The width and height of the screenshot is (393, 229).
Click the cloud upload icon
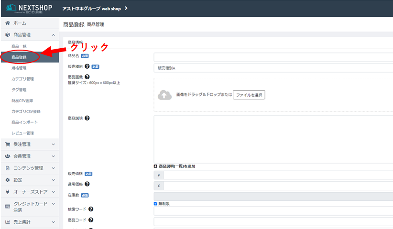tap(164, 95)
